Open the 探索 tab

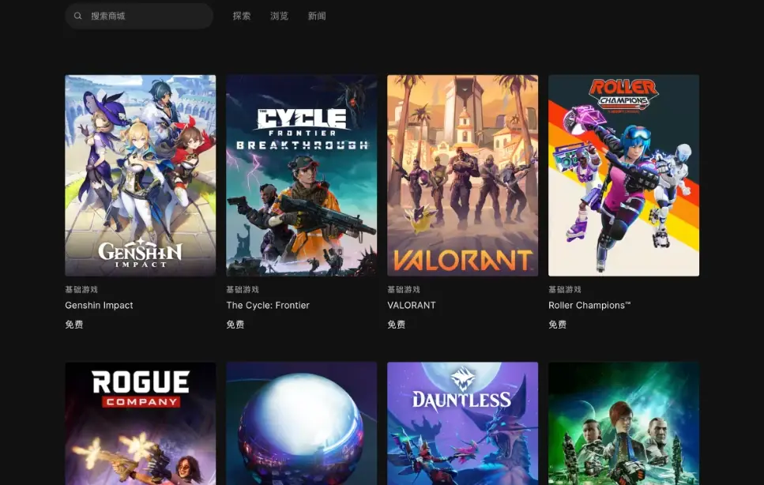(x=242, y=16)
